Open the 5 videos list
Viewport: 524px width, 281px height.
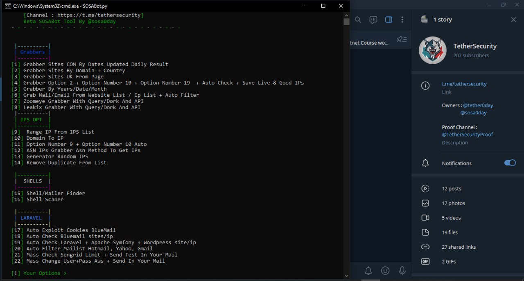click(x=468, y=218)
